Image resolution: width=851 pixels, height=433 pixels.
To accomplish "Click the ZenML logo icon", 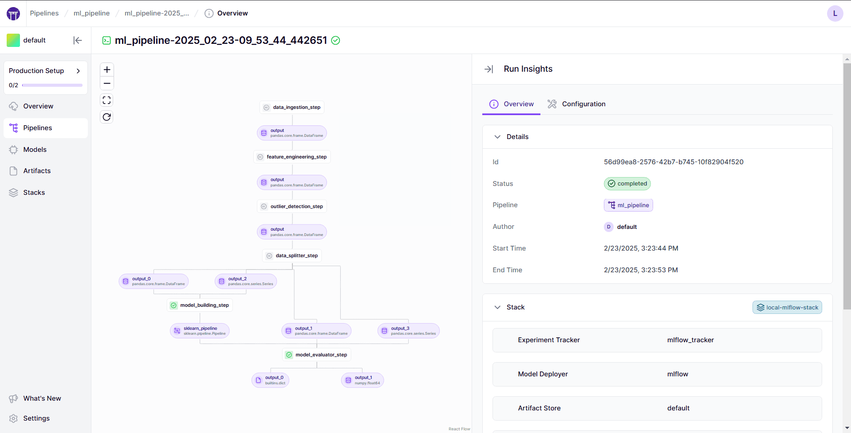I will click(x=13, y=14).
